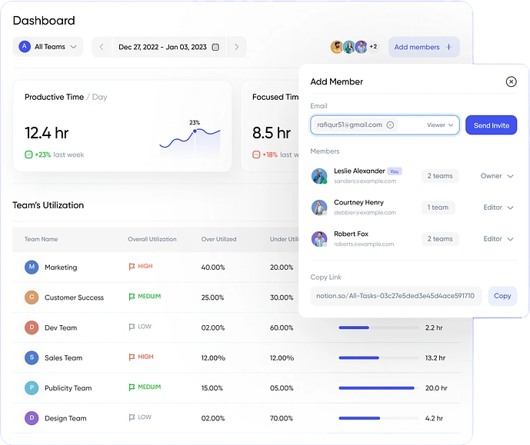Click the Send Invite button

491,125
